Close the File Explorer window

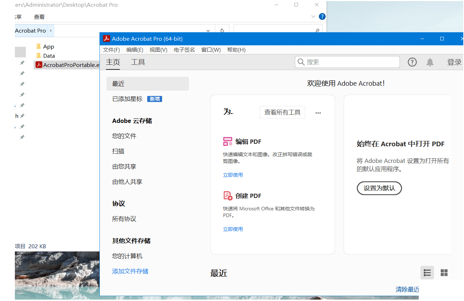pyautogui.click(x=316, y=5)
